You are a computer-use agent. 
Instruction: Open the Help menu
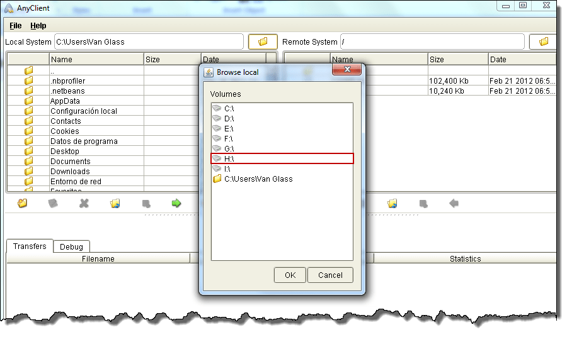38,26
